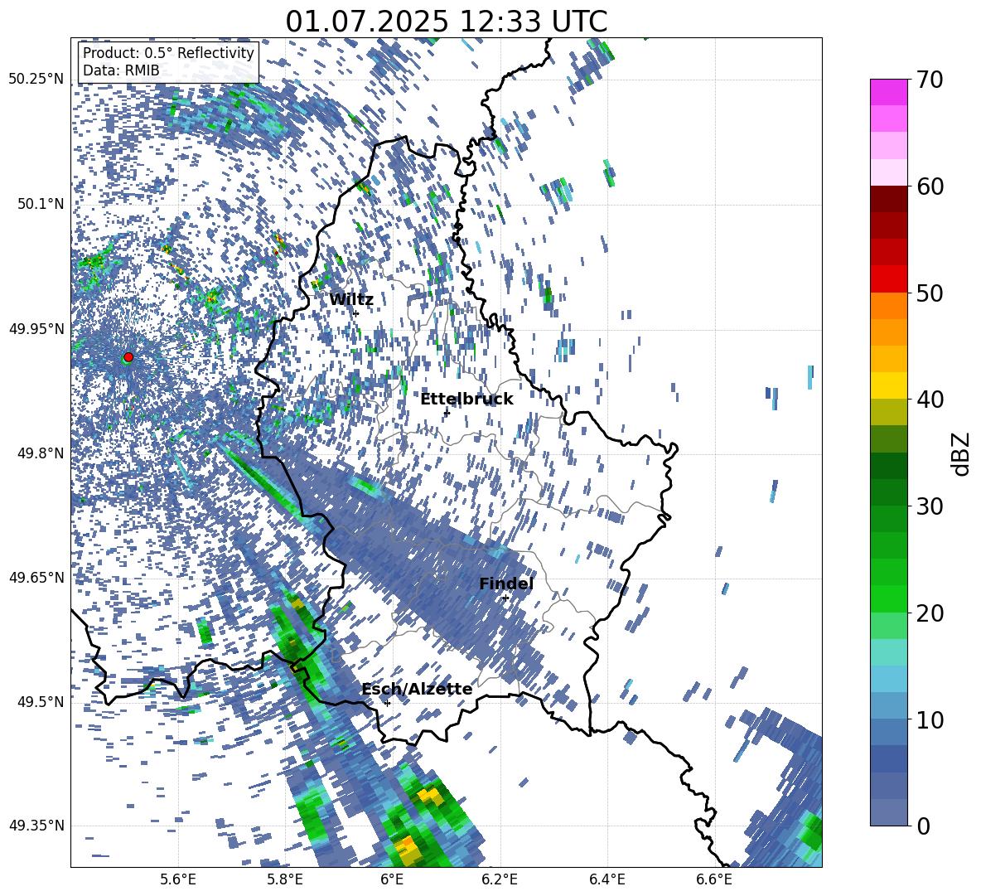Click the cross marker below the Findel label
Image resolution: width=981 pixels, height=896 pixels.
coord(505,598)
